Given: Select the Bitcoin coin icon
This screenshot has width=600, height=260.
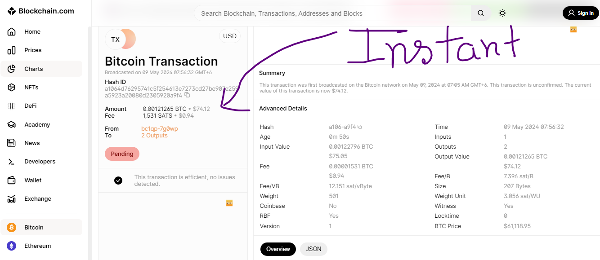Looking at the screenshot, I should pos(12,228).
